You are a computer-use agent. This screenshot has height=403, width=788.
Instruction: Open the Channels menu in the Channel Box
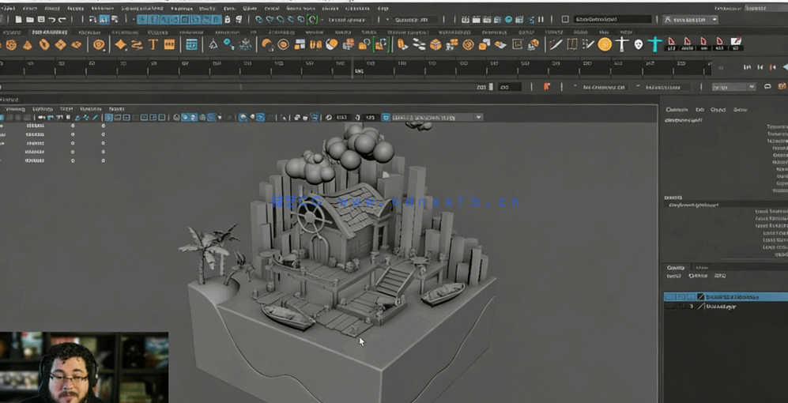tap(676, 110)
